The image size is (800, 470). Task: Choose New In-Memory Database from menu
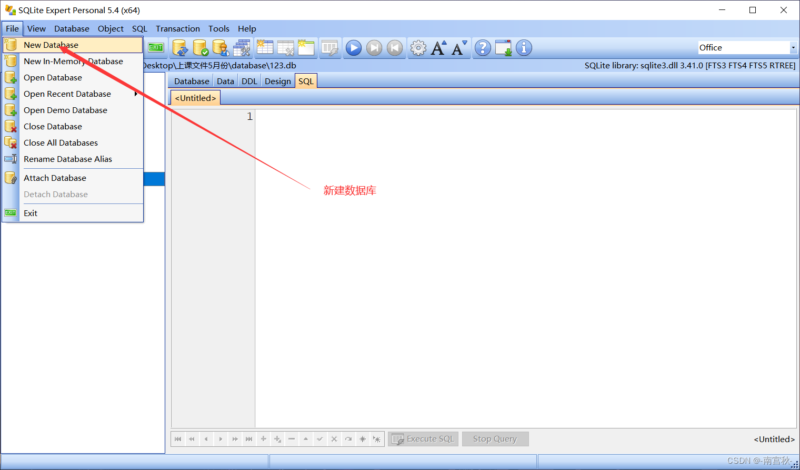point(73,61)
